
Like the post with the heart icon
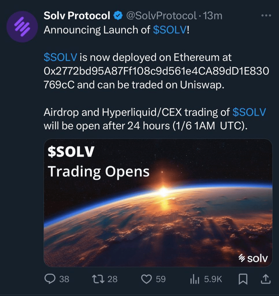coord(146,279)
